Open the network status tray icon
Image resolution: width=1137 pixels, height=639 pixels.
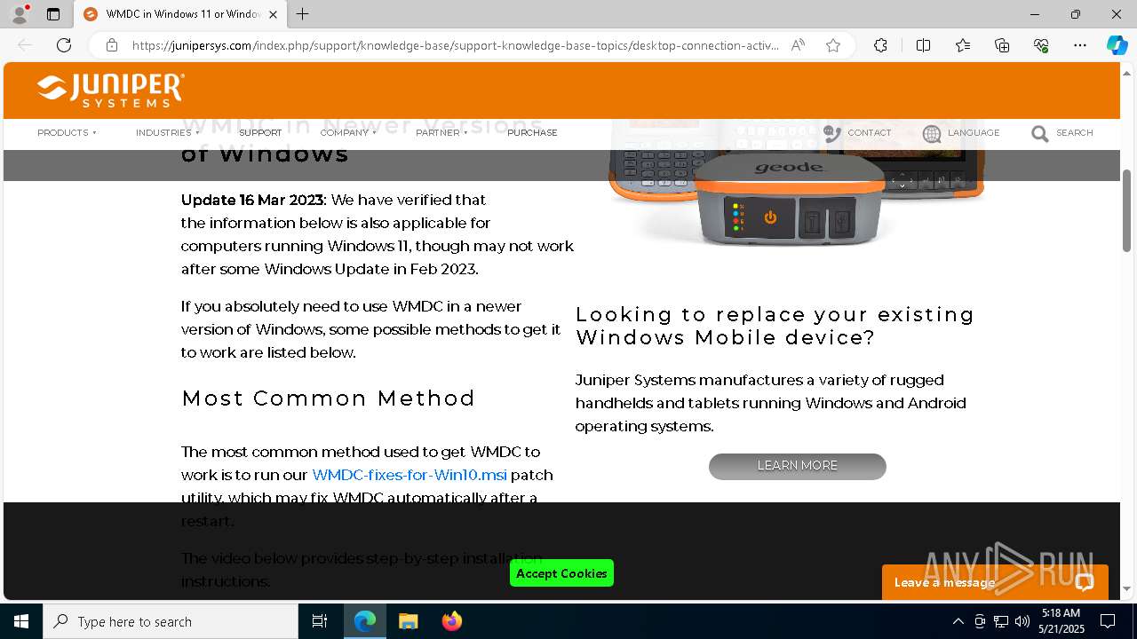coord(1001,621)
